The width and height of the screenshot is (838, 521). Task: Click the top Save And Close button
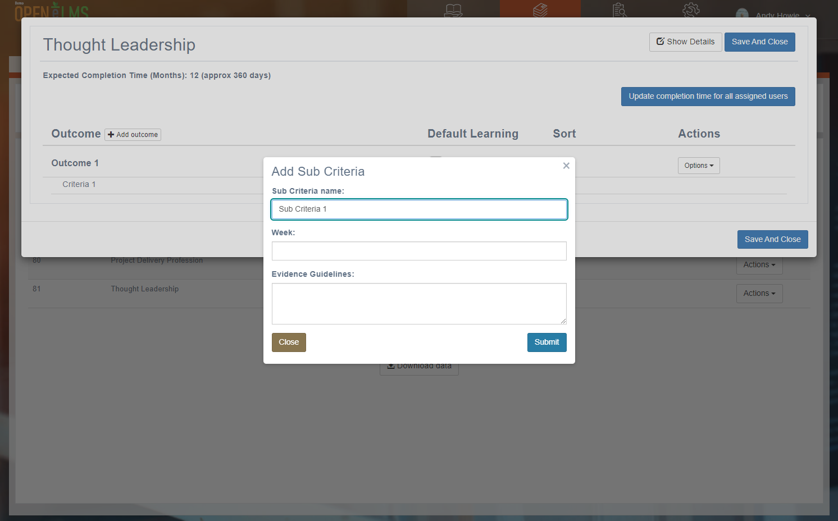tap(759, 42)
